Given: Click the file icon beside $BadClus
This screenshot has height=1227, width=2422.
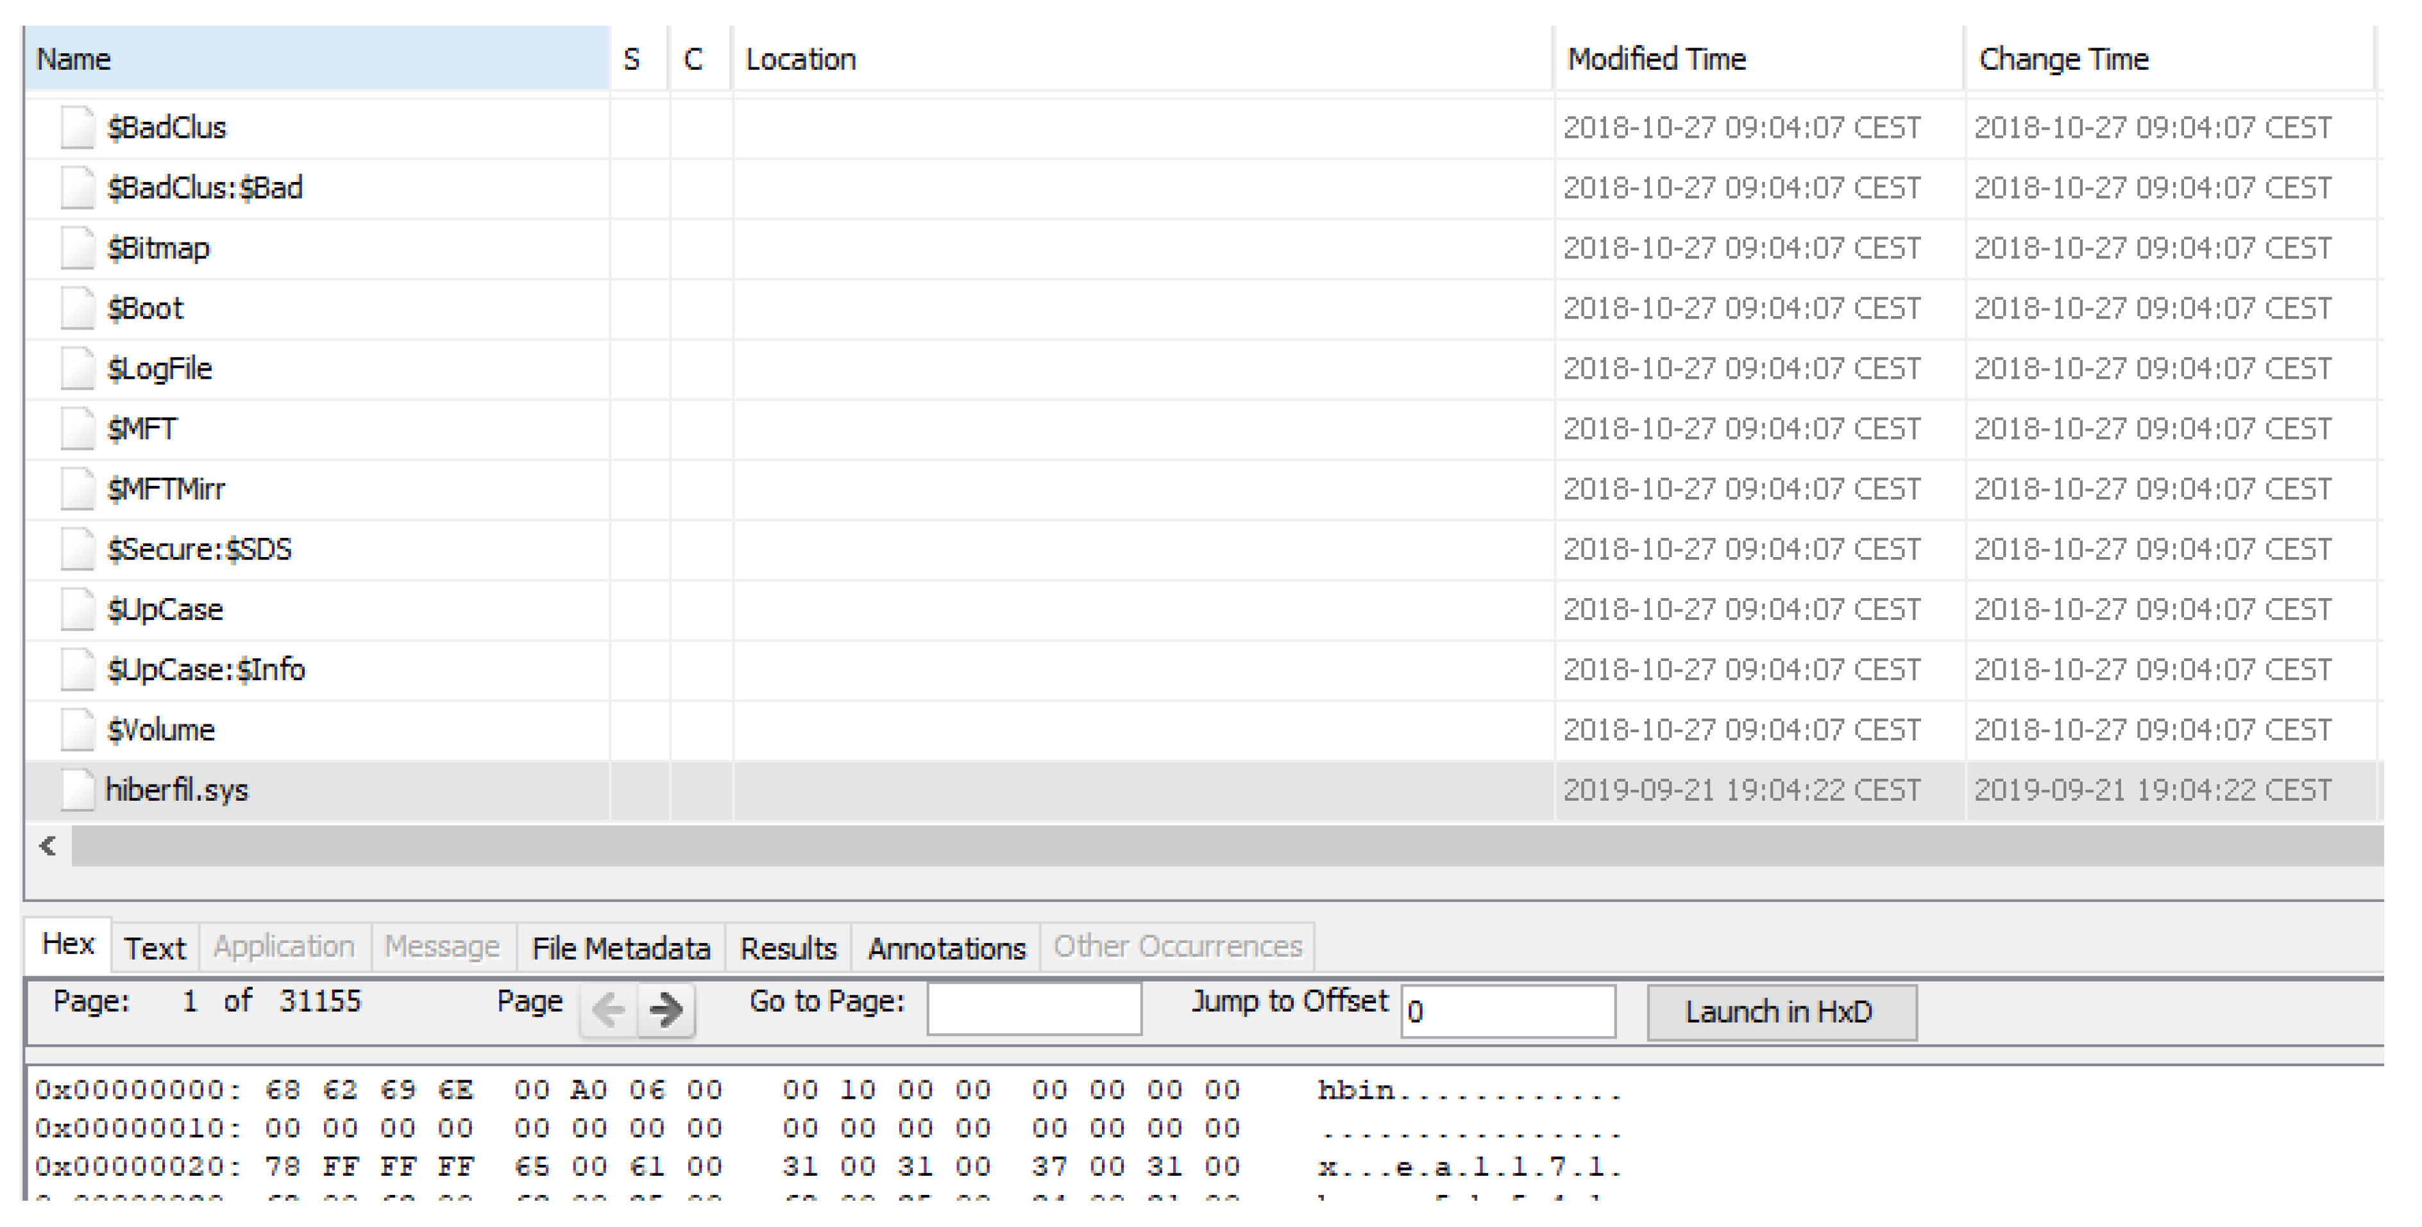Looking at the screenshot, I should click(x=77, y=128).
